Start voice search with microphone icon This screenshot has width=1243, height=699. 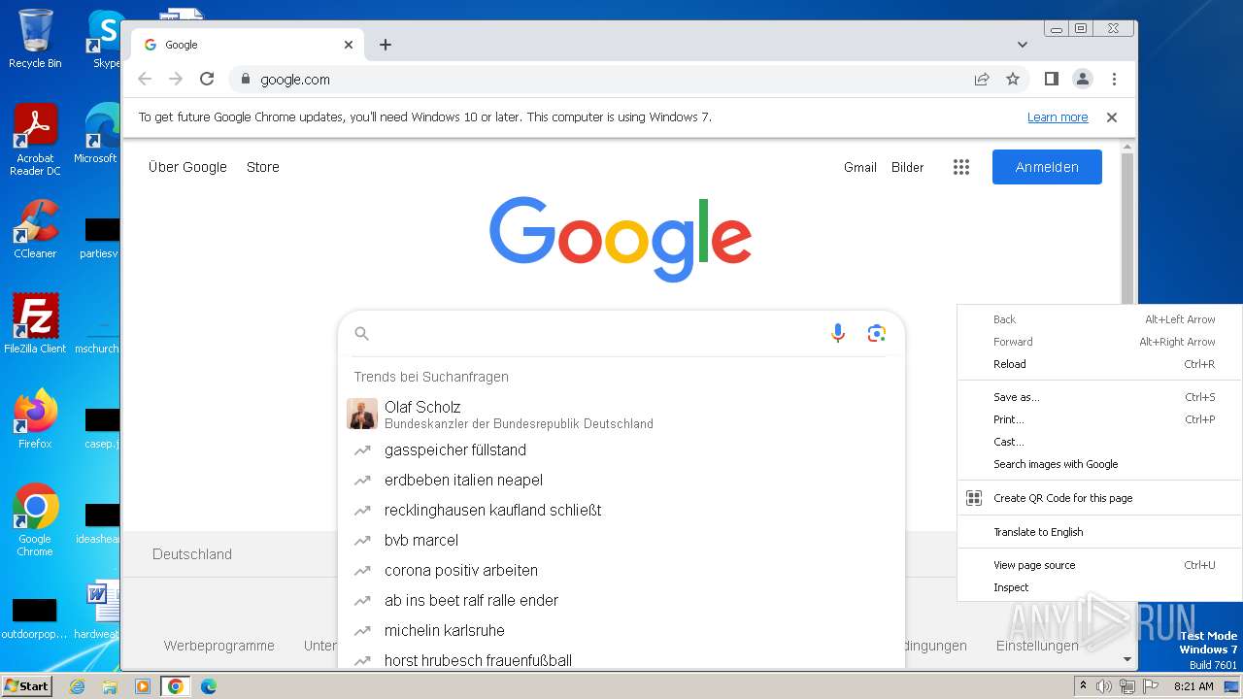point(838,333)
